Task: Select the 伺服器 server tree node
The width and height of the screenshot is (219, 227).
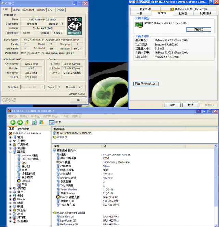Action: coord(21,148)
